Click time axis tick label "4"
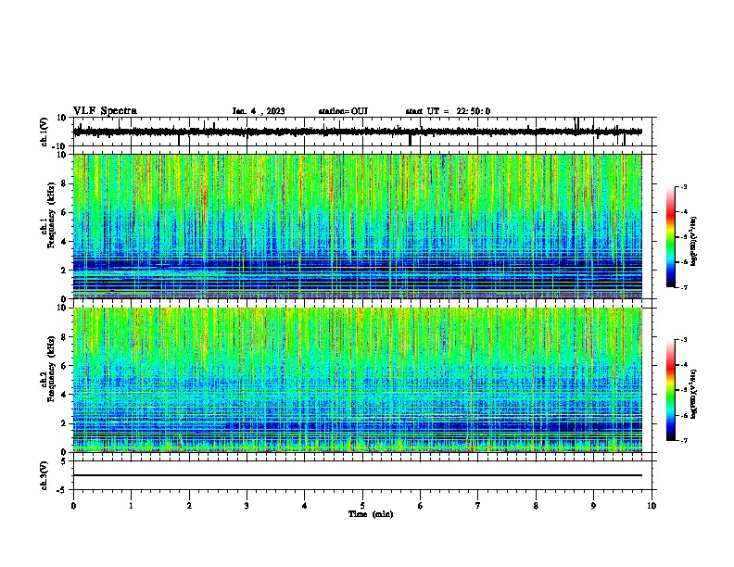734x567 pixels. 305,506
